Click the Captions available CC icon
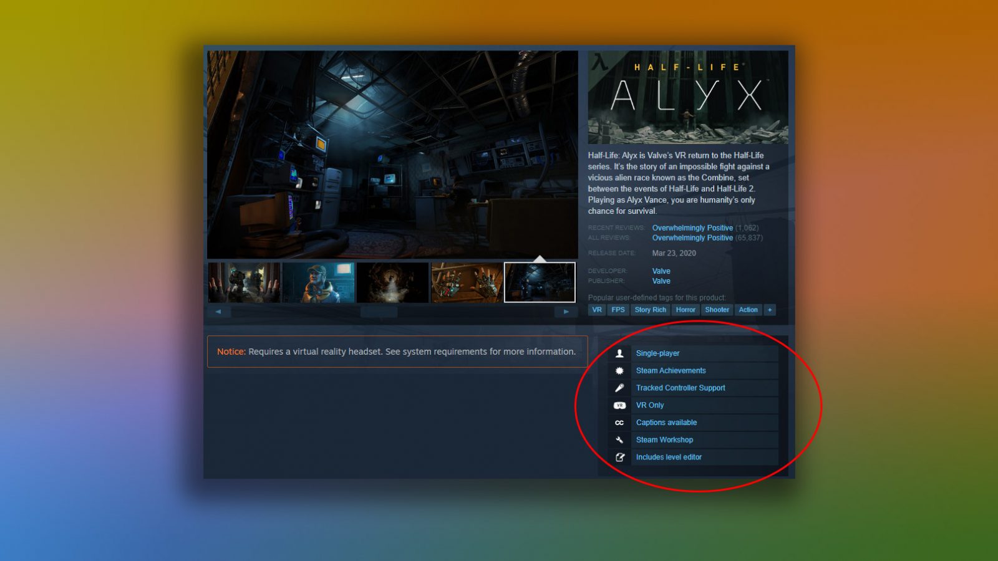The height and width of the screenshot is (561, 998). [x=619, y=423]
